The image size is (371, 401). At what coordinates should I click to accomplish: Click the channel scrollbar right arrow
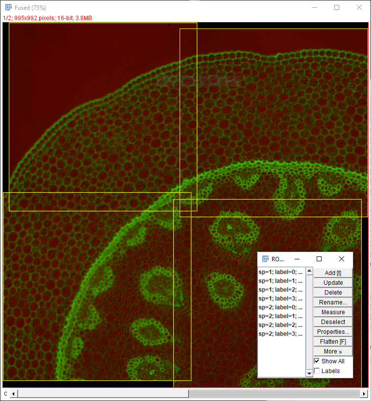[364, 394]
